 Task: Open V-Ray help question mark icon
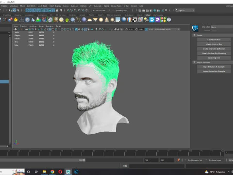(x=169, y=20)
